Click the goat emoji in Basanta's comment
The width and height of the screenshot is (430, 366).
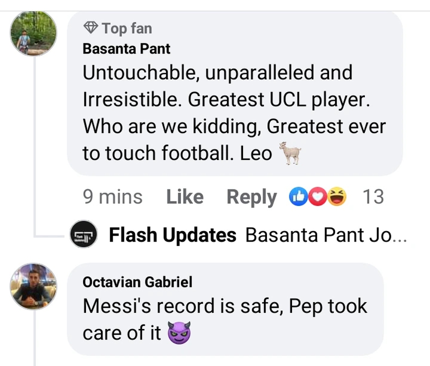(x=289, y=153)
